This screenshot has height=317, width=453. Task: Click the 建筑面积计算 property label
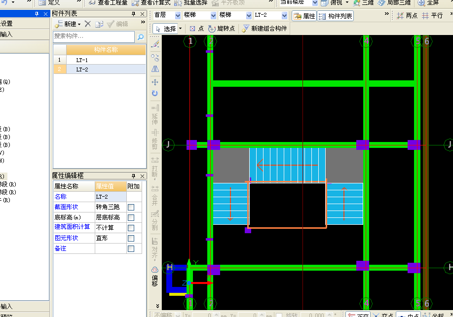click(x=72, y=227)
